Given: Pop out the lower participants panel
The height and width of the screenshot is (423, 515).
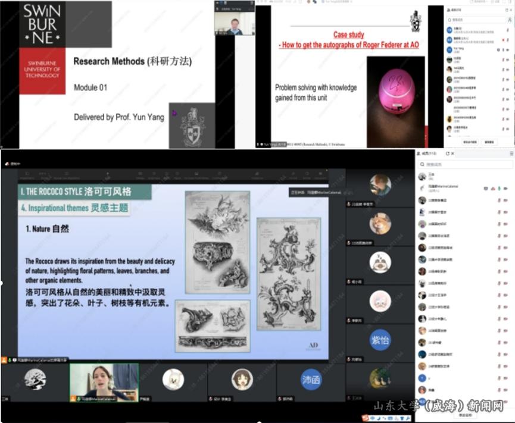Looking at the screenshot, I should [x=447, y=153].
